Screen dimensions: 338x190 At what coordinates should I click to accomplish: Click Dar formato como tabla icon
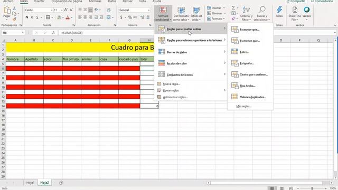[181, 11]
